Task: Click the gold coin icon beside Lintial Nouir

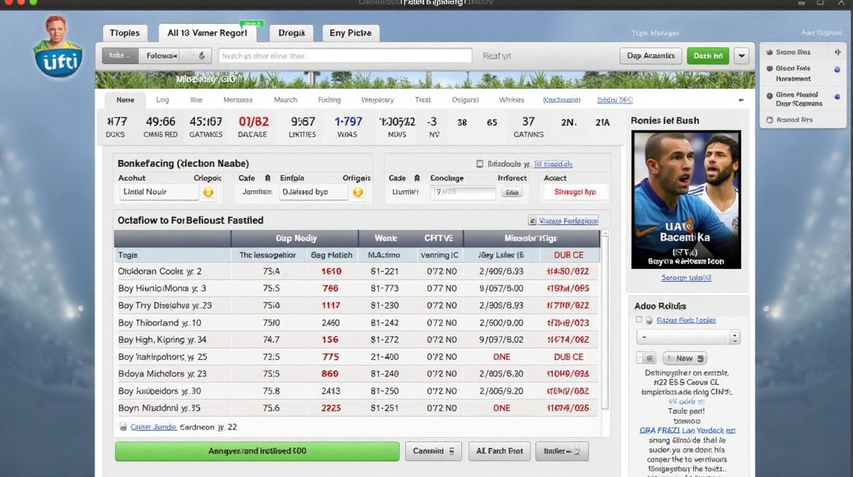Action: pyautogui.click(x=208, y=192)
